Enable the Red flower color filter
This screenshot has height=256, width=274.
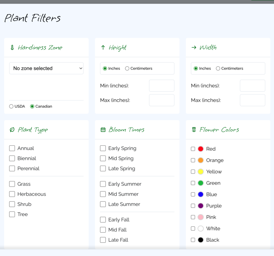tap(193, 149)
